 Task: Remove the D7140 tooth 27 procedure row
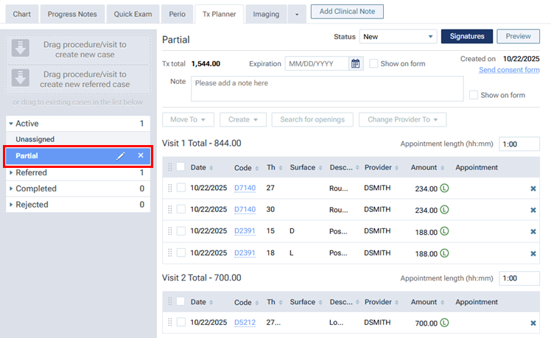[533, 189]
